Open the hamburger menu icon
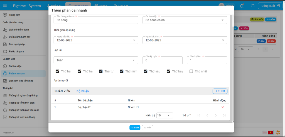 [x=5, y=6]
